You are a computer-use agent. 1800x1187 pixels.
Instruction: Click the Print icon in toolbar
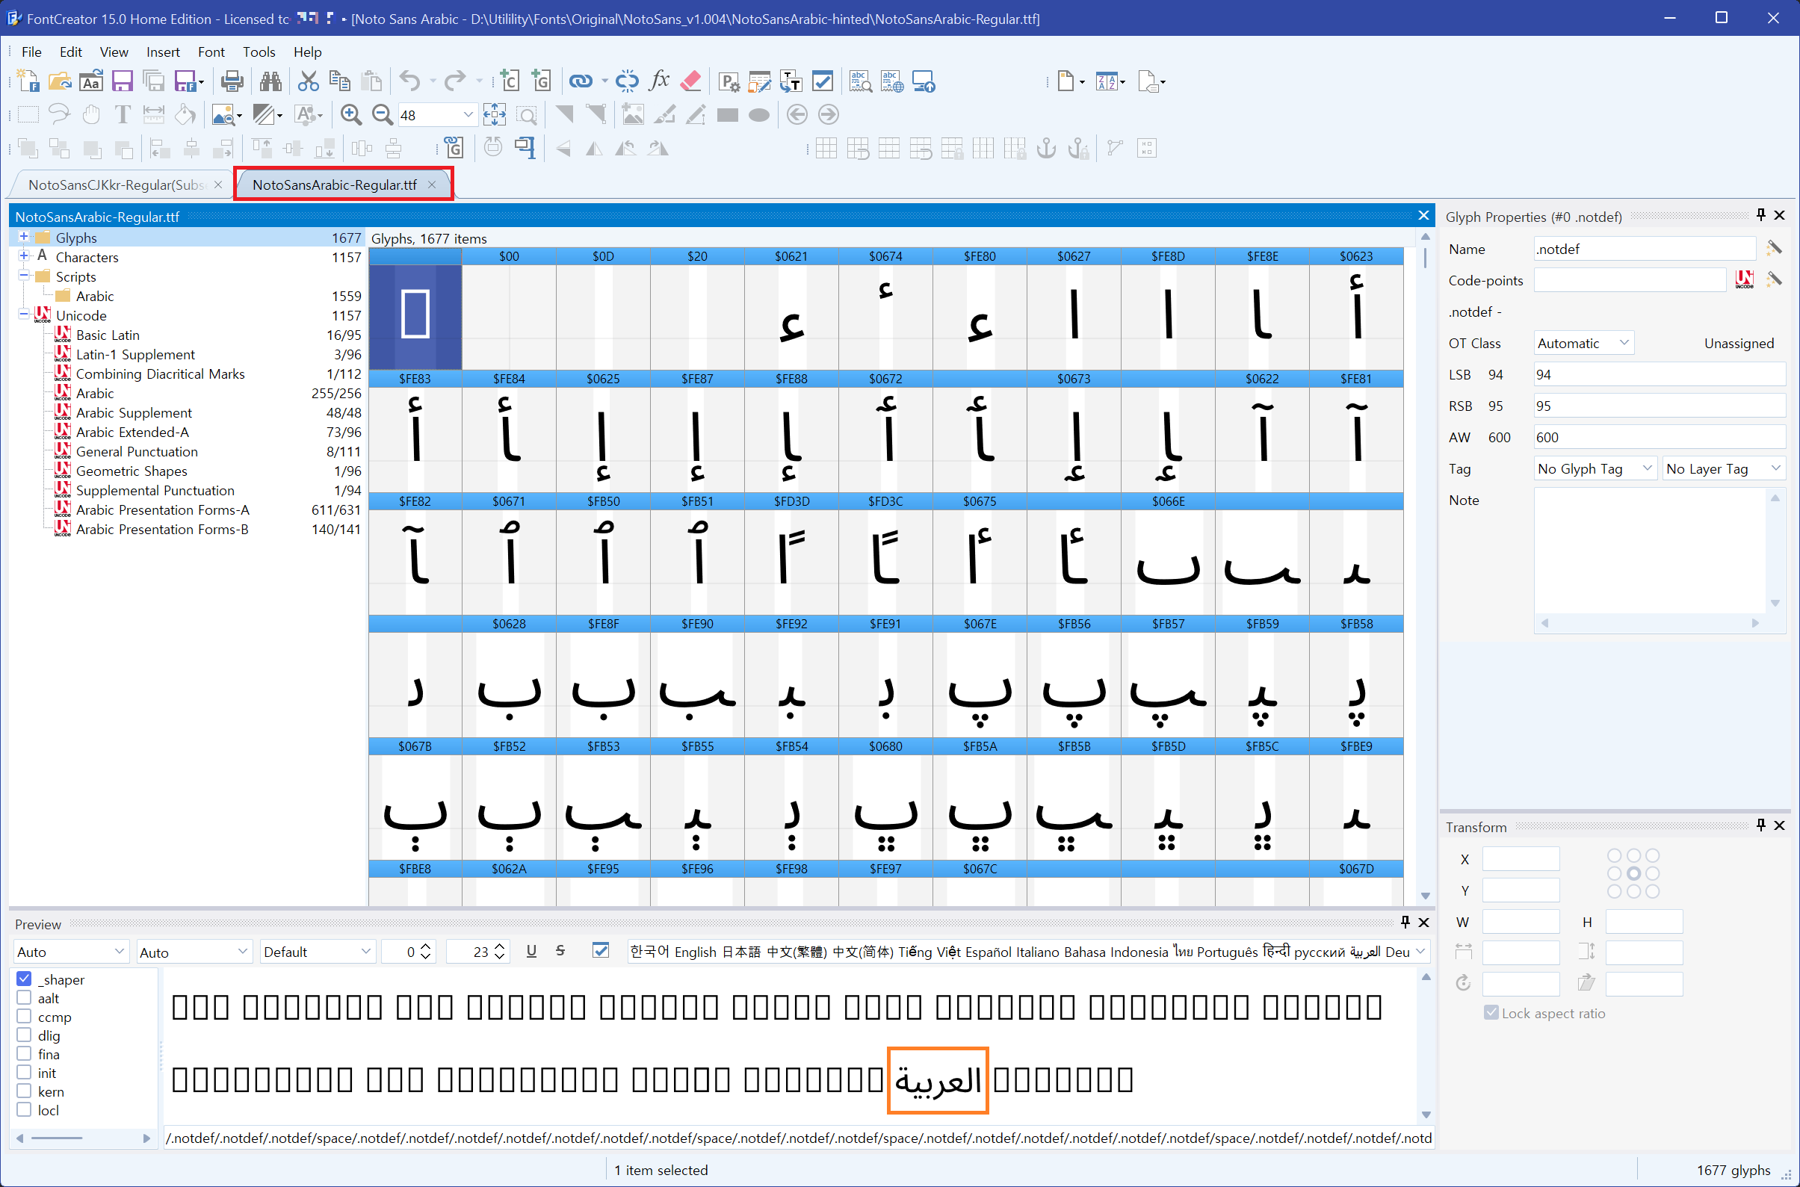point(232,81)
